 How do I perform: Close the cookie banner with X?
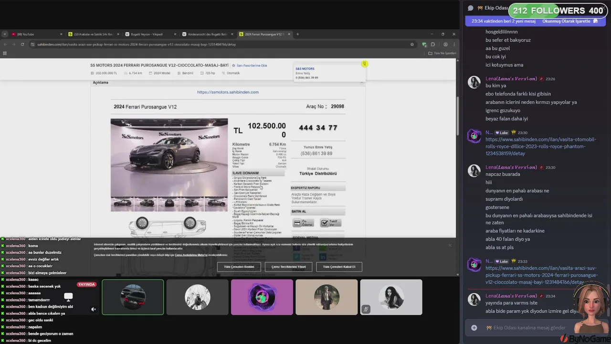[450, 245]
